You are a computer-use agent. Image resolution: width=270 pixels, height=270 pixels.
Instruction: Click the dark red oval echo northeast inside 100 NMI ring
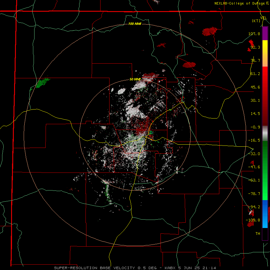189,65
